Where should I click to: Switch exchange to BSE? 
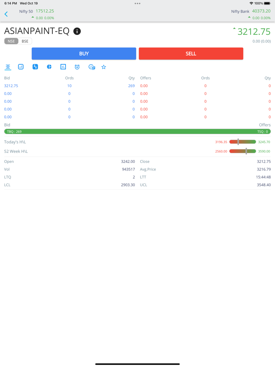[x=25, y=41]
